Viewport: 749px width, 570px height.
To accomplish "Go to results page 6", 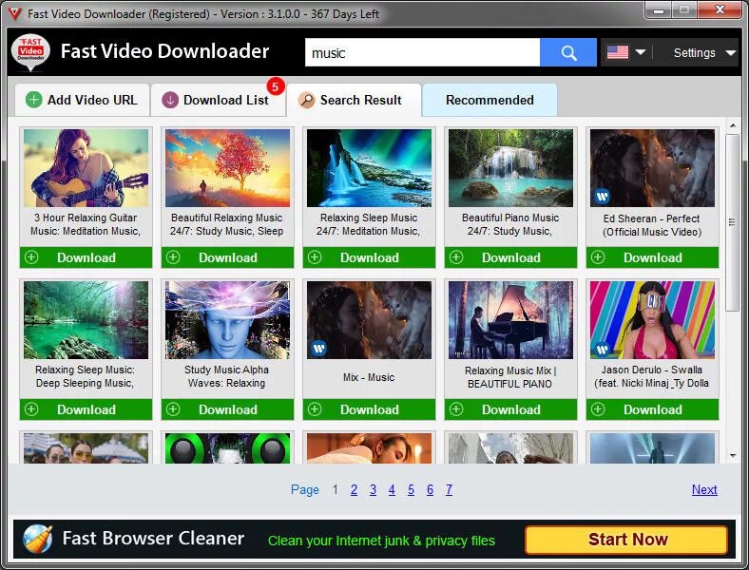I will [x=430, y=489].
